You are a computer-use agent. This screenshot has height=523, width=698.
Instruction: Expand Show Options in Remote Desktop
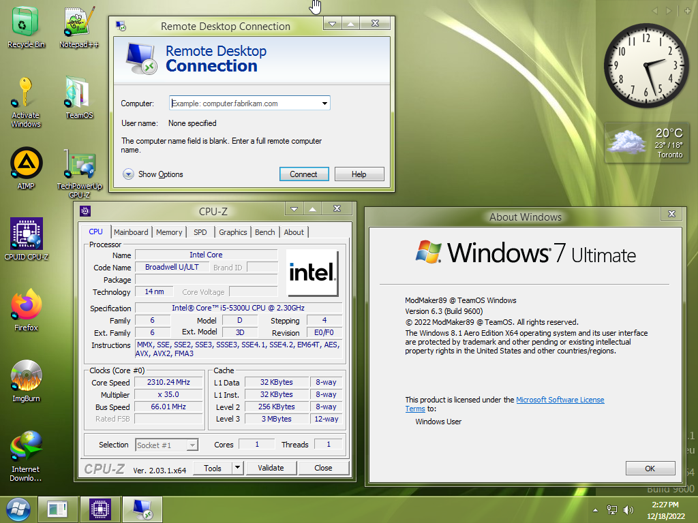pyautogui.click(x=129, y=174)
